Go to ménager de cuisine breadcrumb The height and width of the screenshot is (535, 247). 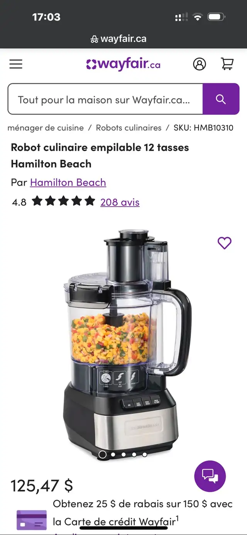(46, 128)
